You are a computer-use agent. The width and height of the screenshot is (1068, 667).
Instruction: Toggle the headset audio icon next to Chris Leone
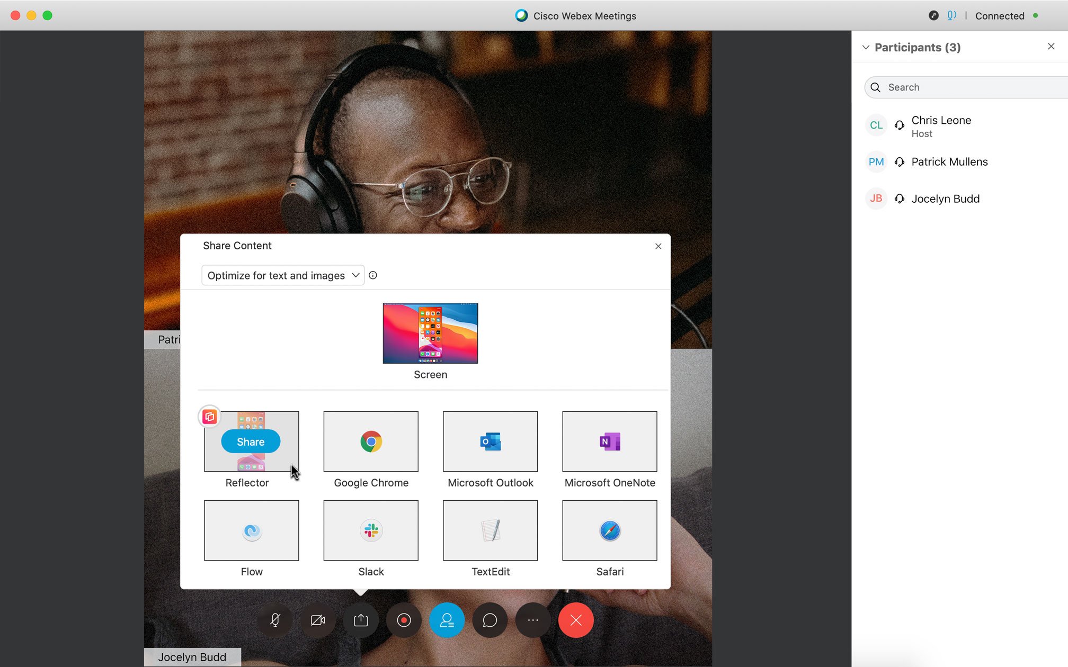click(x=900, y=125)
